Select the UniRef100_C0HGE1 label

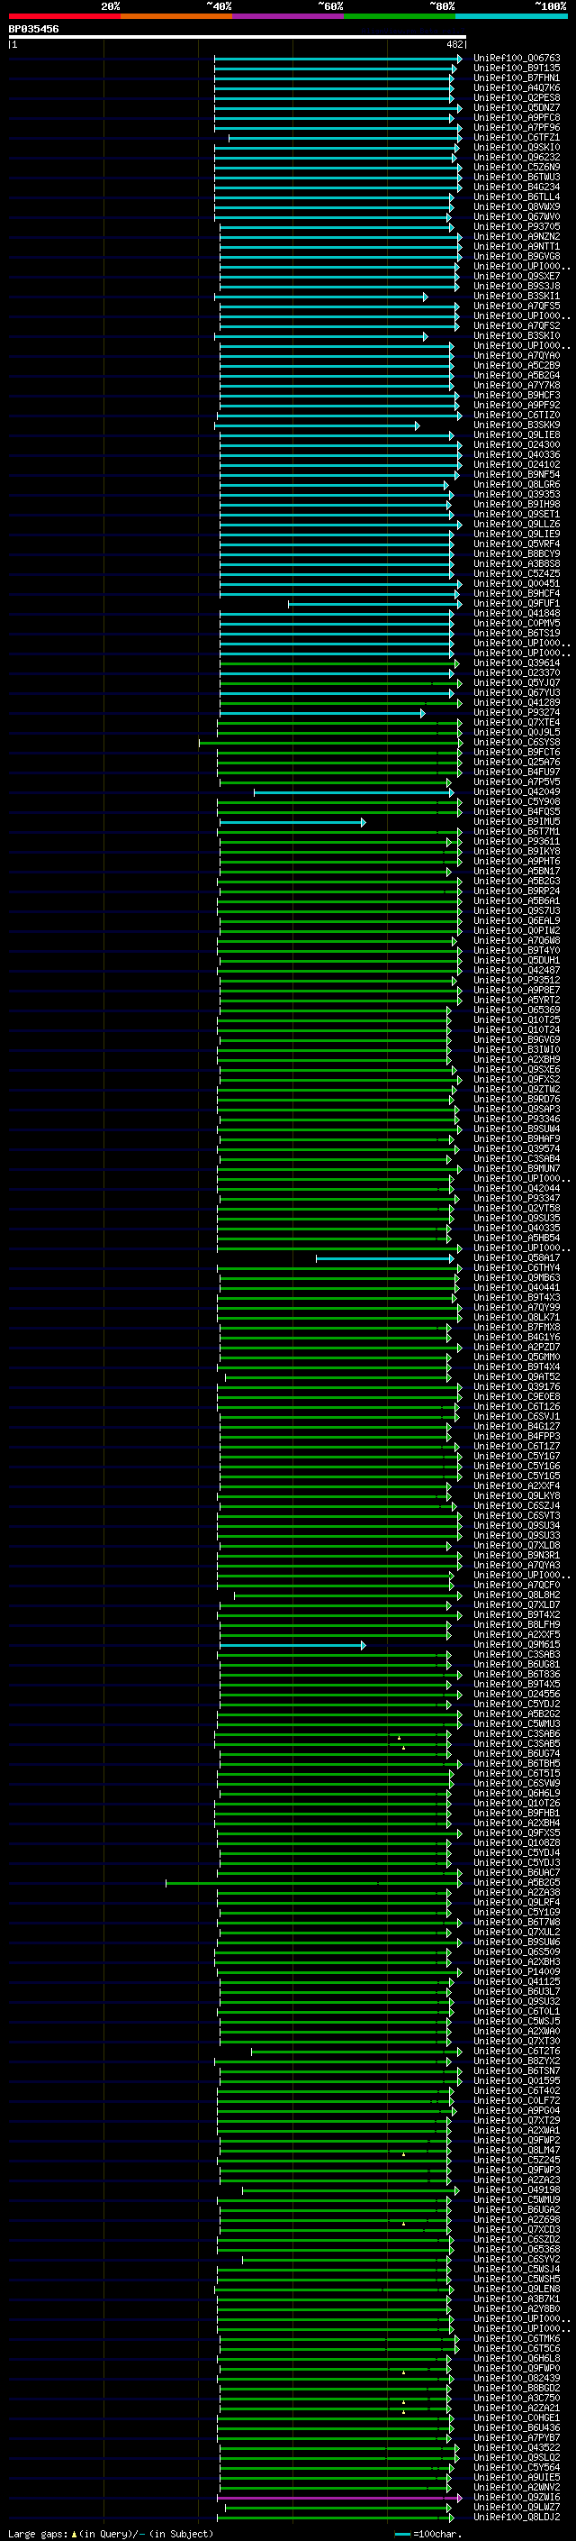click(x=517, y=2418)
